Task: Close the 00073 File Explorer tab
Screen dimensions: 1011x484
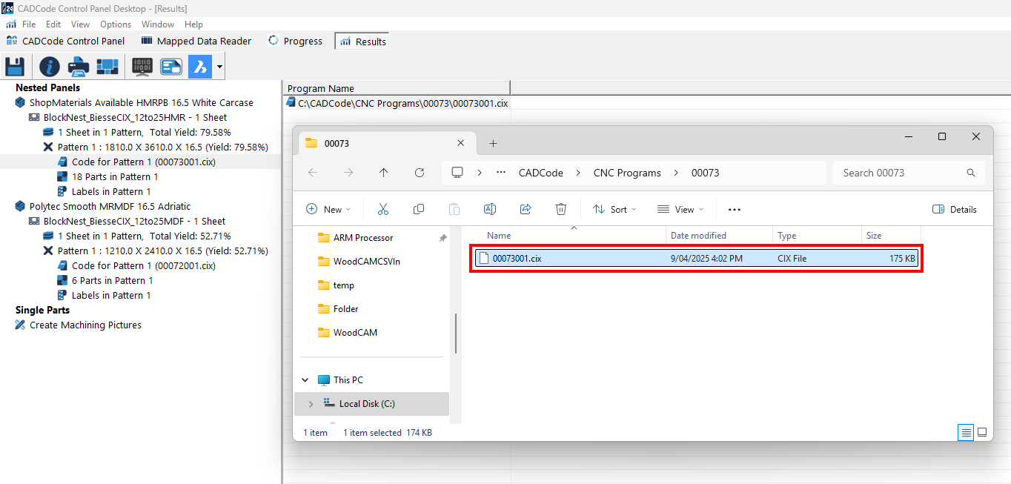Action: coord(461,143)
